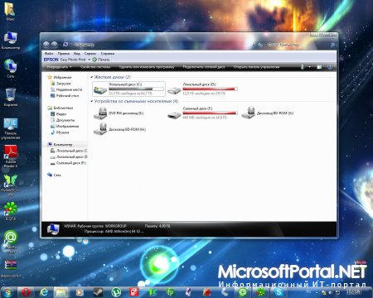Viewport: 373px width, 298px height.
Task: Click the Печать button in EPSON toolbar
Action: [101, 60]
